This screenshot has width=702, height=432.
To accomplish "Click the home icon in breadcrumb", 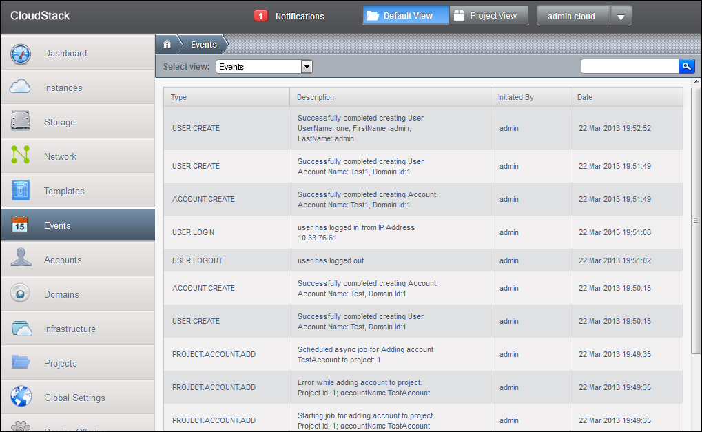I will [167, 44].
